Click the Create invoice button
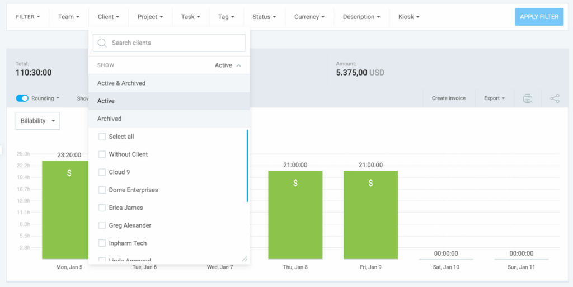573x287 pixels. (x=448, y=98)
